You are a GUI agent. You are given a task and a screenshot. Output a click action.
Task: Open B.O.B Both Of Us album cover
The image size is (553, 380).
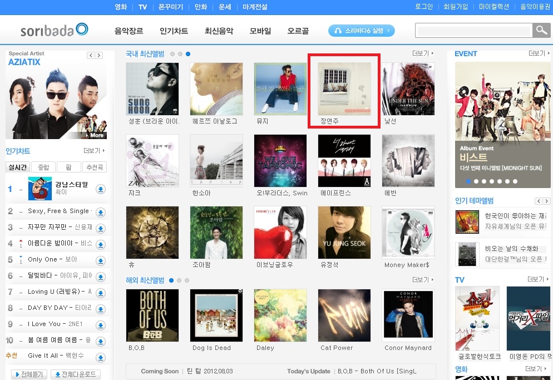pos(152,315)
